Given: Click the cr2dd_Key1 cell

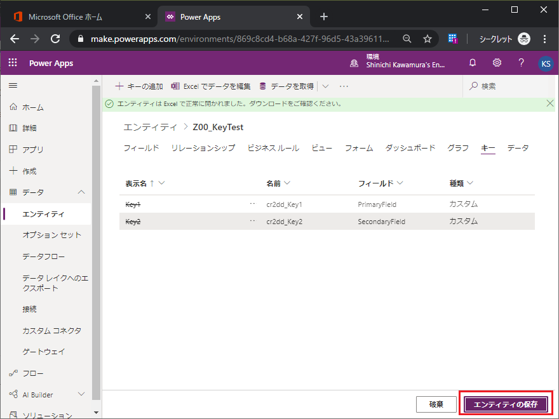Looking at the screenshot, I should pyautogui.click(x=284, y=204).
